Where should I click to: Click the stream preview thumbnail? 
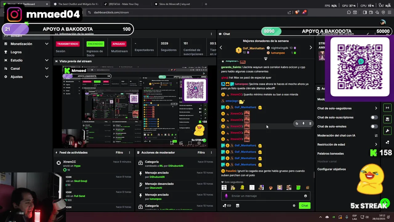pos(135,107)
